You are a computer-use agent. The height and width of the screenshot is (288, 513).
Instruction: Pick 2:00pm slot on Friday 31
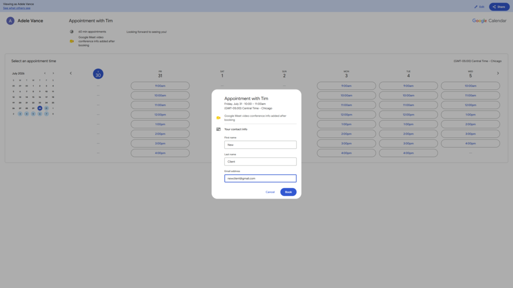160,134
